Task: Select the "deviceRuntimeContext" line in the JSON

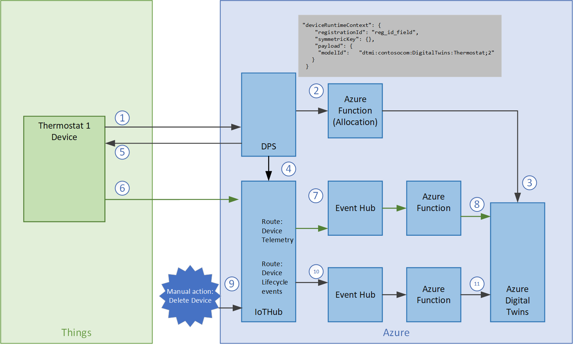Action: point(342,25)
